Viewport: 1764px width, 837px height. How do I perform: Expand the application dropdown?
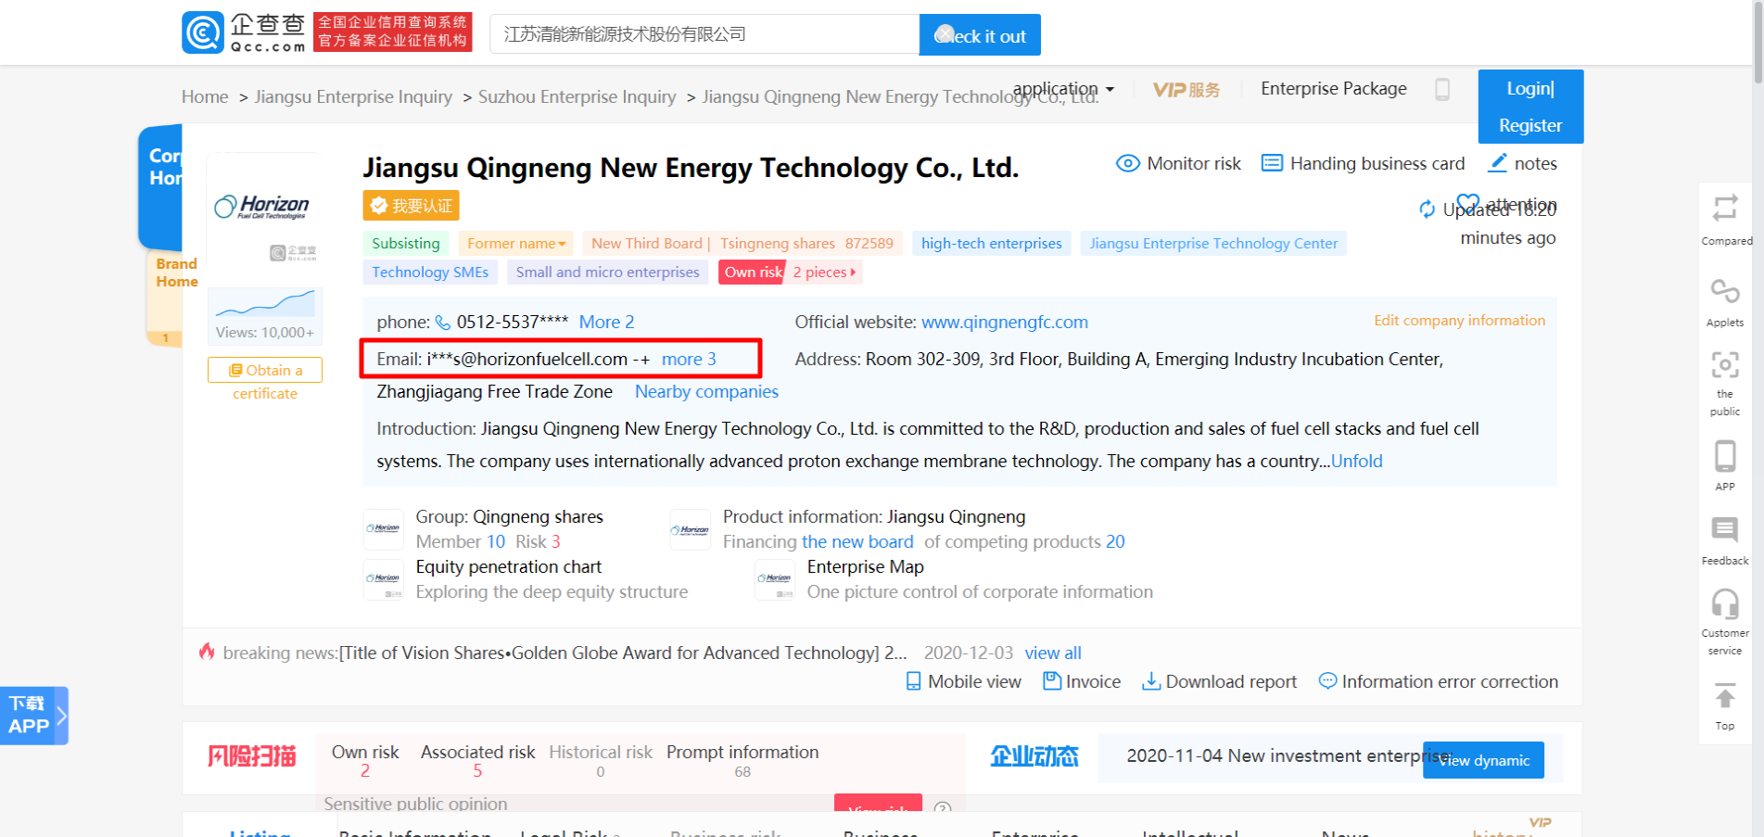click(1063, 89)
